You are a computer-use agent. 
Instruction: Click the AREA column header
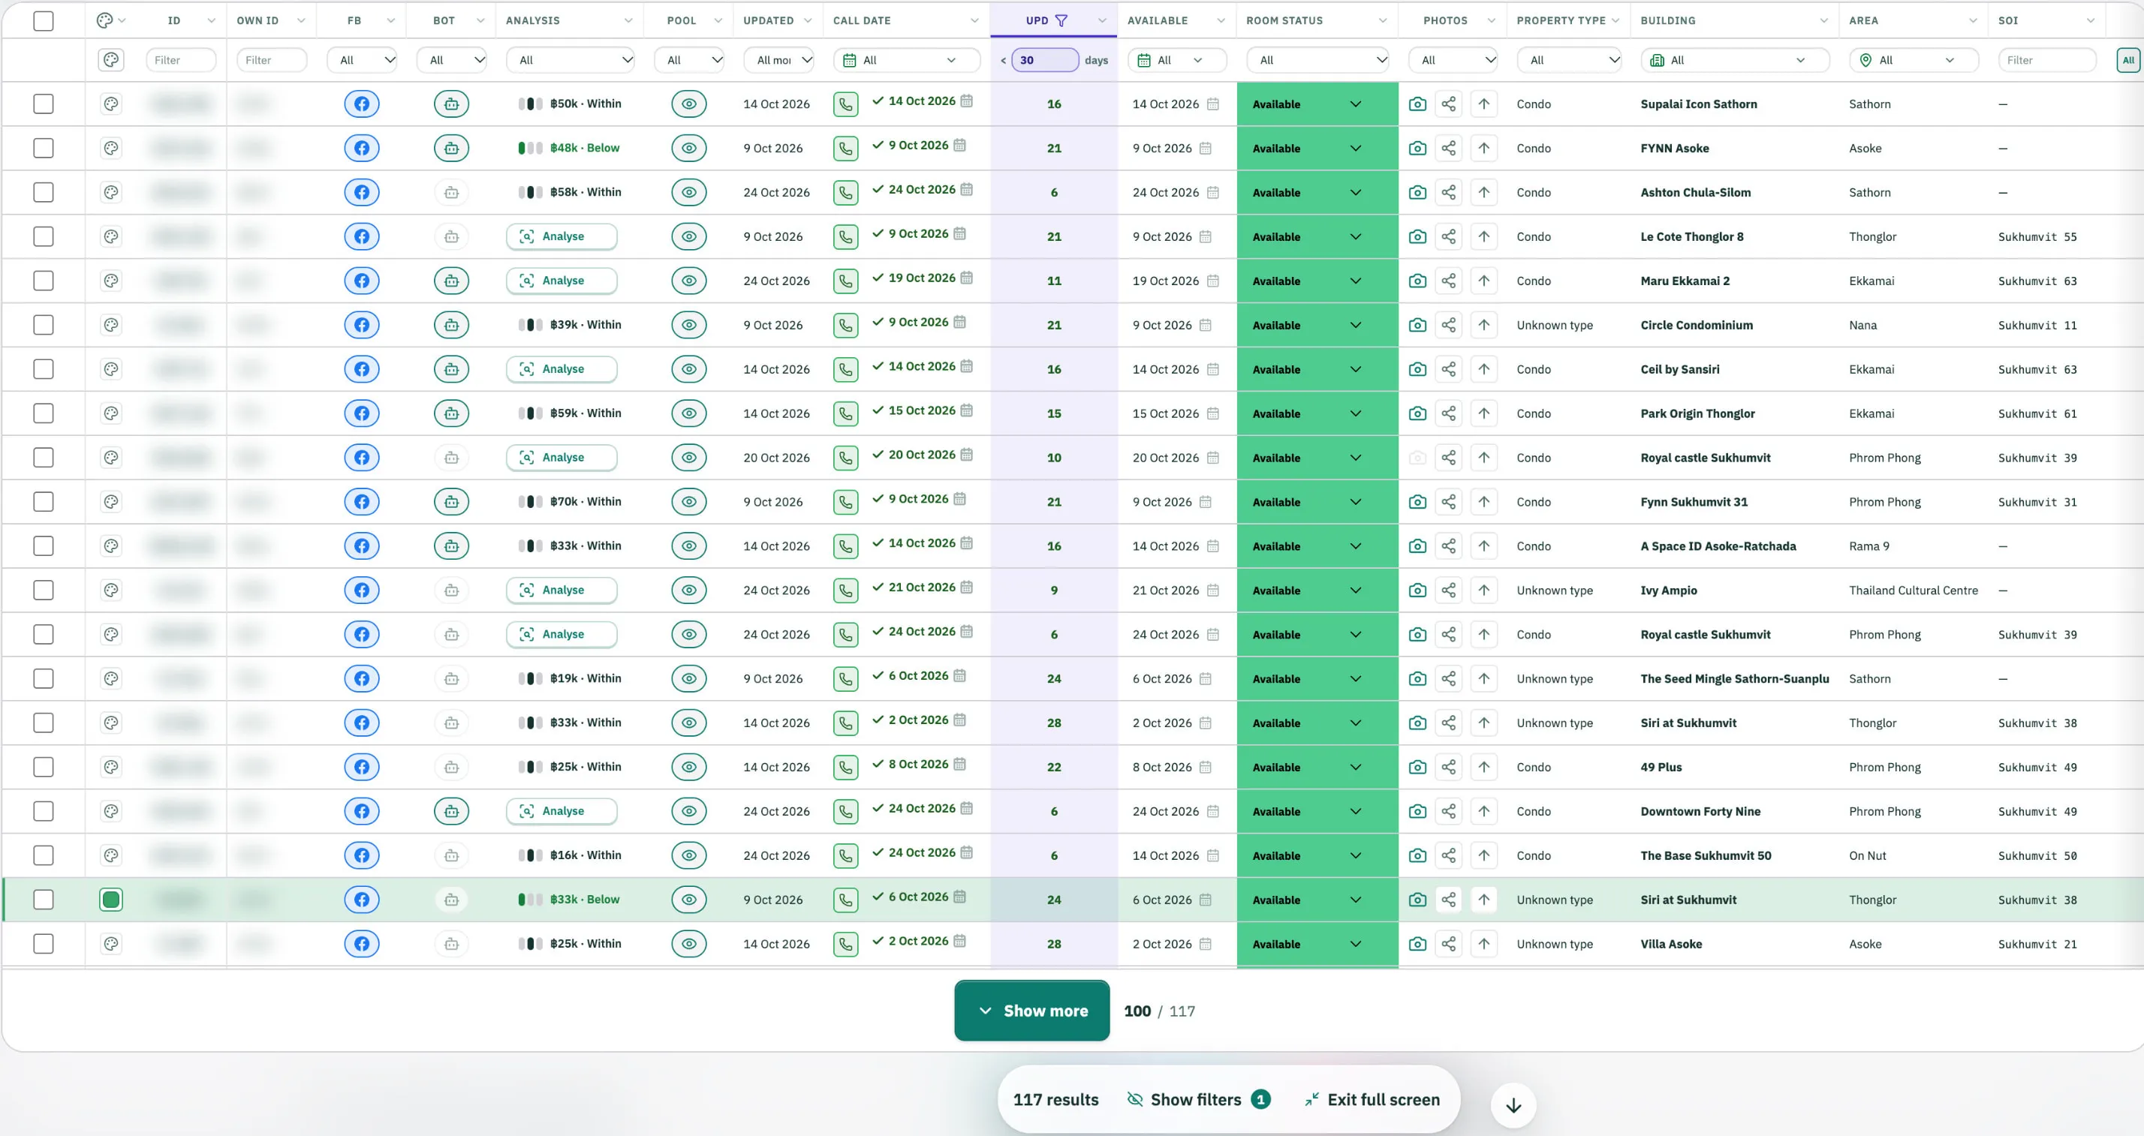1862,21
